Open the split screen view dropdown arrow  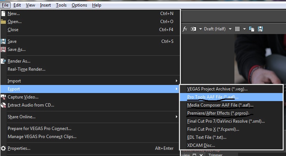click(x=200, y=29)
